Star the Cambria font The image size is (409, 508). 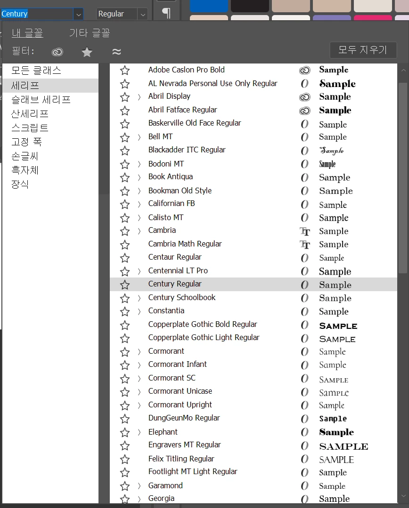pos(125,231)
